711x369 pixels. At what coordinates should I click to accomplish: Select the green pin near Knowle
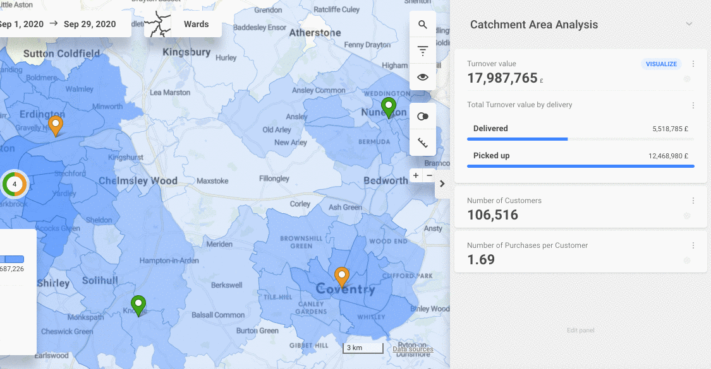[138, 305]
